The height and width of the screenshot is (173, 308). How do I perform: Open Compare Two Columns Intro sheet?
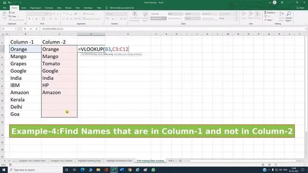point(32,161)
